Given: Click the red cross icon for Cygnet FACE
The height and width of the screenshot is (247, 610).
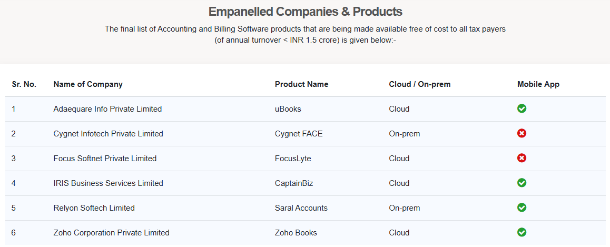Looking at the screenshot, I should coord(522,133).
